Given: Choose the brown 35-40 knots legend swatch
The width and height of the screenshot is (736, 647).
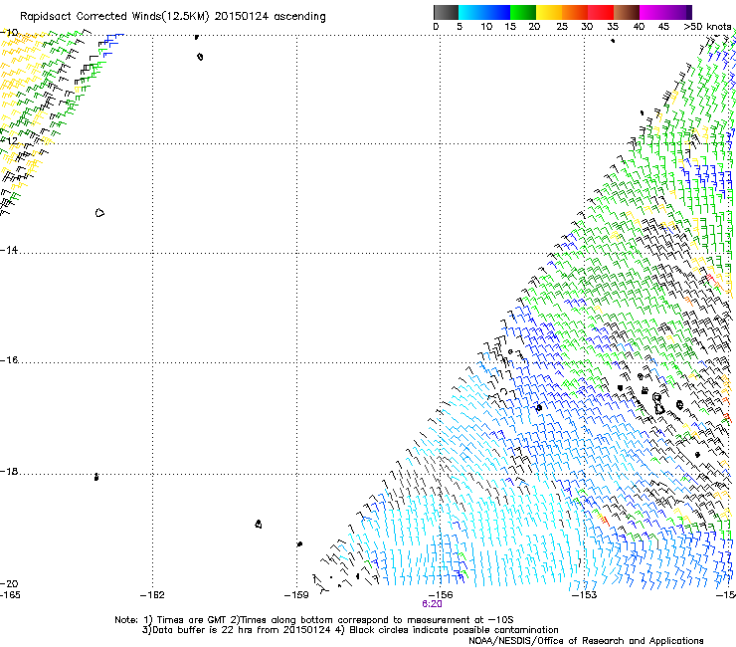Looking at the screenshot, I should (x=627, y=12).
